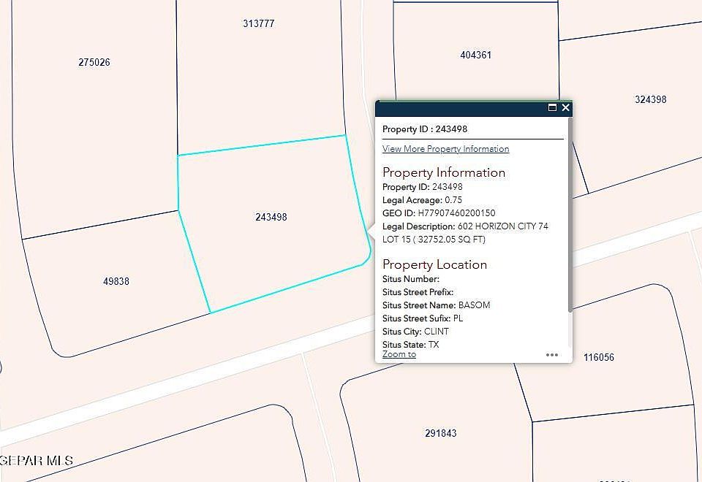This screenshot has height=482, width=702.
Task: Click the Legal Acreage: 0.75 line
Action: tap(422, 200)
